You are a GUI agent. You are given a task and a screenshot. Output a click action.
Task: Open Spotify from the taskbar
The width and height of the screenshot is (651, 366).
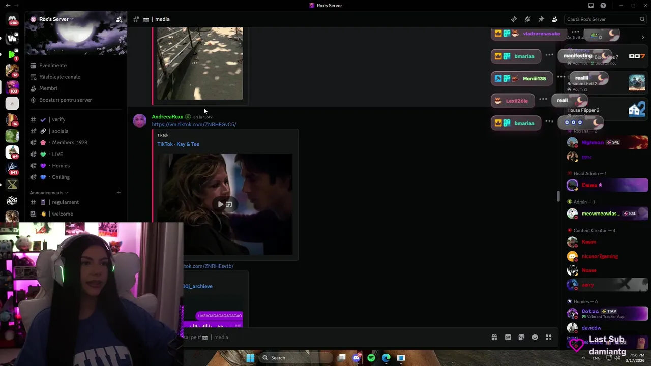click(x=371, y=358)
